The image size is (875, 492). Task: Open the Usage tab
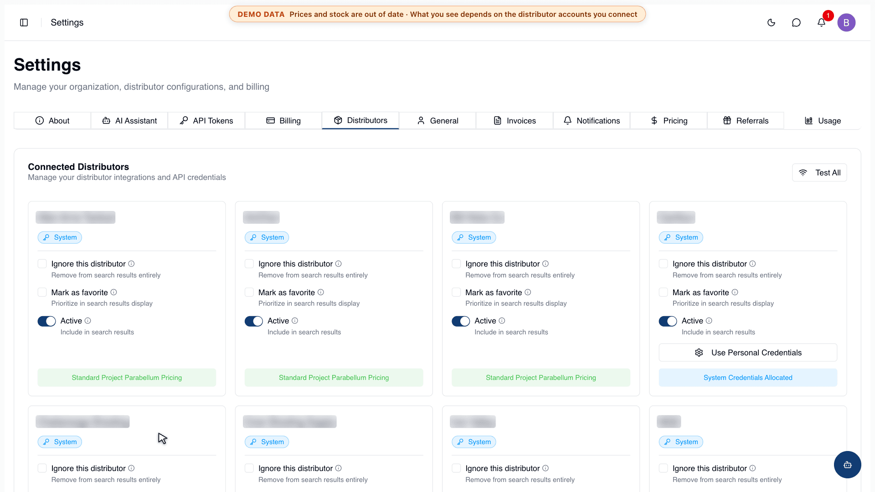[x=823, y=121]
